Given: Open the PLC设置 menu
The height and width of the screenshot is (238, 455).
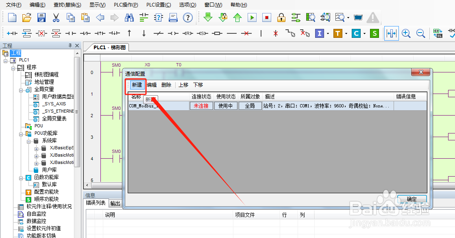Looking at the screenshot, I should pos(158,4).
